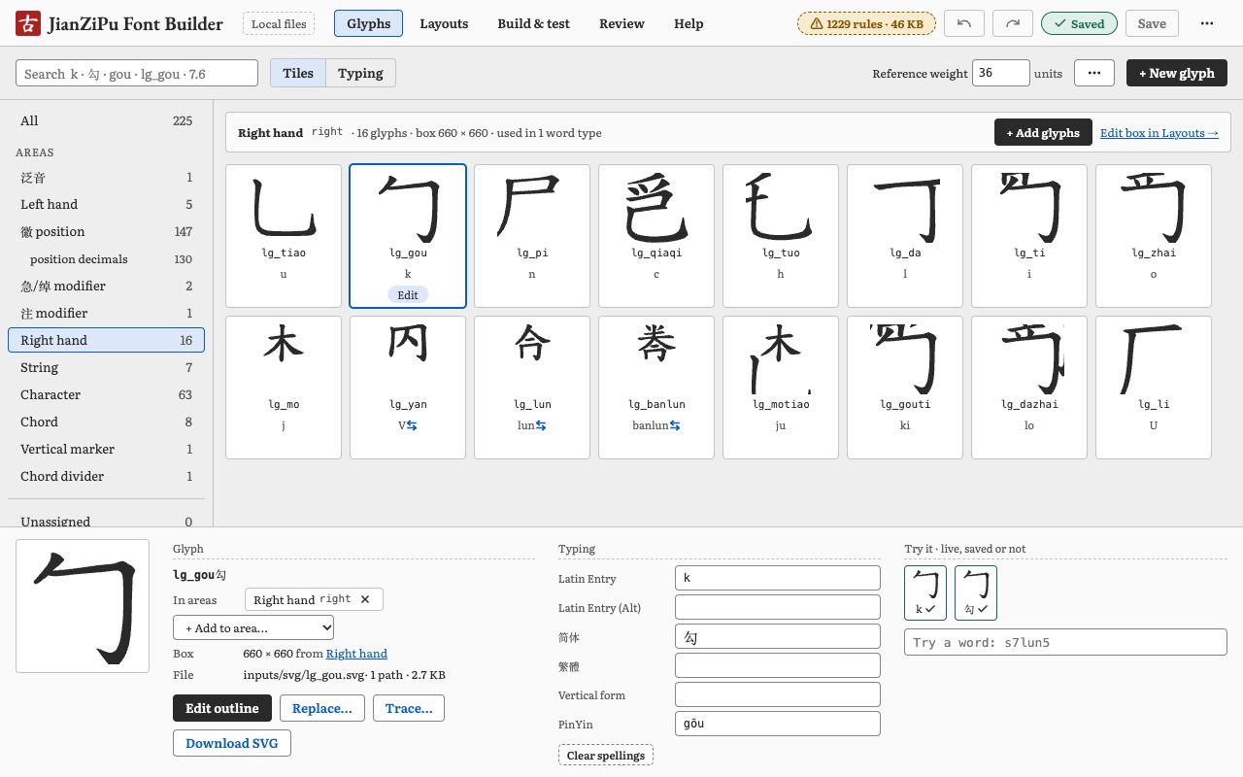Click the Edit pill on lg_gou tile

click(x=408, y=294)
